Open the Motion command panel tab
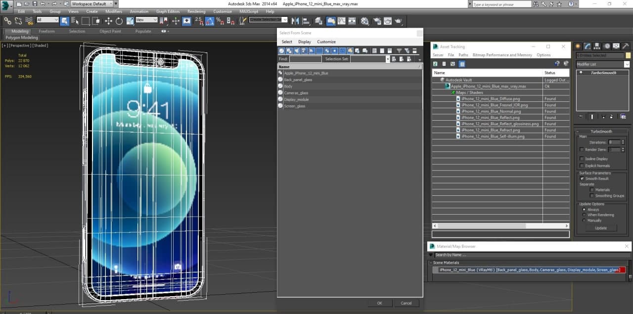 607,46
